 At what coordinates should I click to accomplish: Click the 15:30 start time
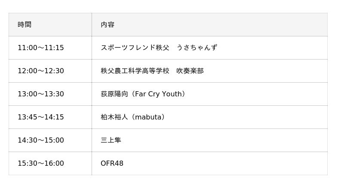coord(27,164)
